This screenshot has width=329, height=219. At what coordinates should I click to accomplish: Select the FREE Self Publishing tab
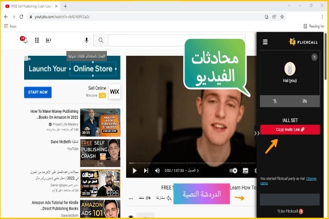click(x=31, y=6)
